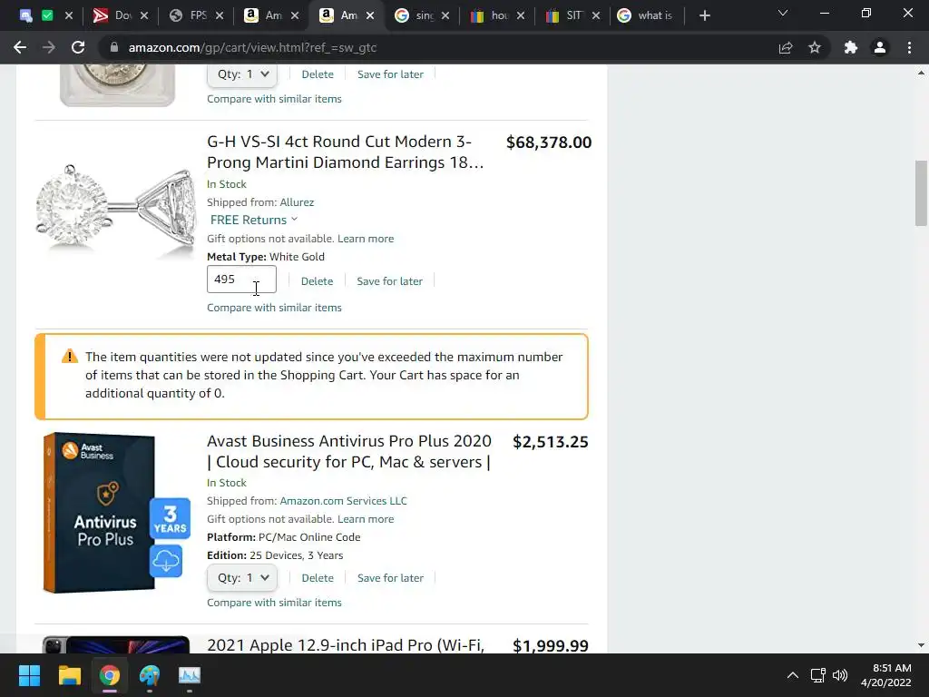Click the address bar URL
The width and height of the screenshot is (929, 697).
pos(252,47)
